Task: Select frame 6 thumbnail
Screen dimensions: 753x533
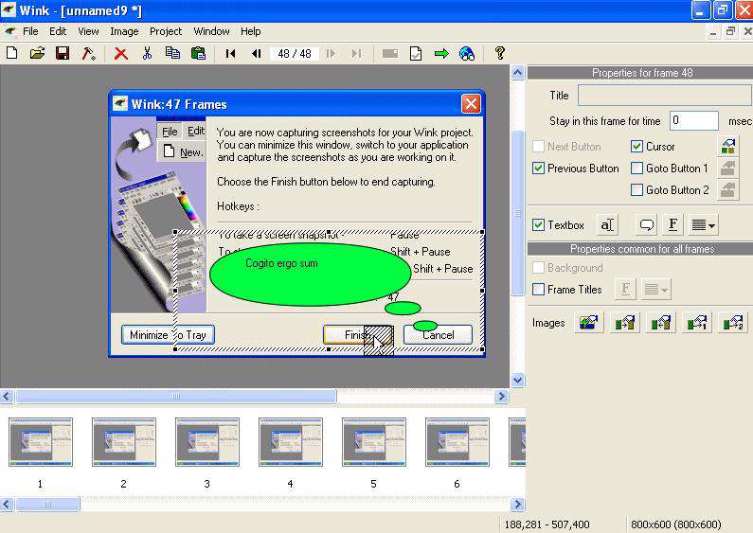Action: pyautogui.click(x=457, y=442)
